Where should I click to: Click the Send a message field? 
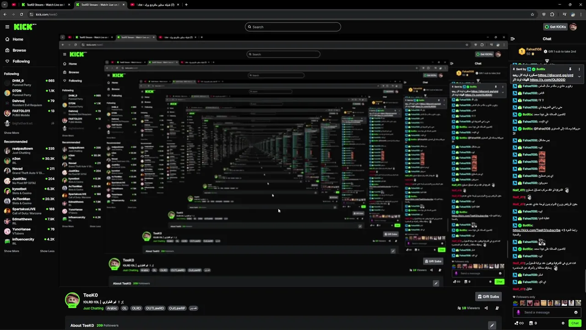547,313
